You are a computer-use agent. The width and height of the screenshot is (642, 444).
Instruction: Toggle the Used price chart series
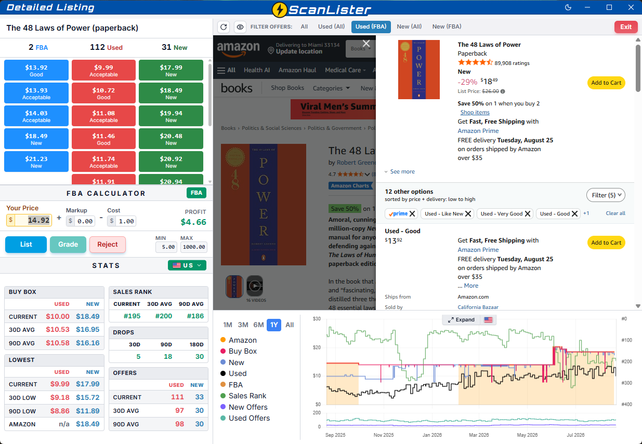pos(233,373)
